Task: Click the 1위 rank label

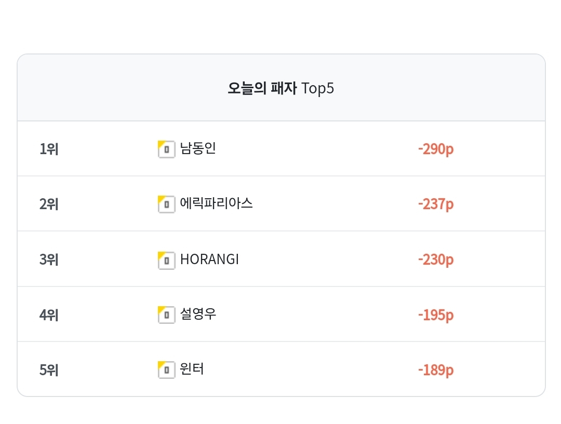Action: tap(49, 149)
